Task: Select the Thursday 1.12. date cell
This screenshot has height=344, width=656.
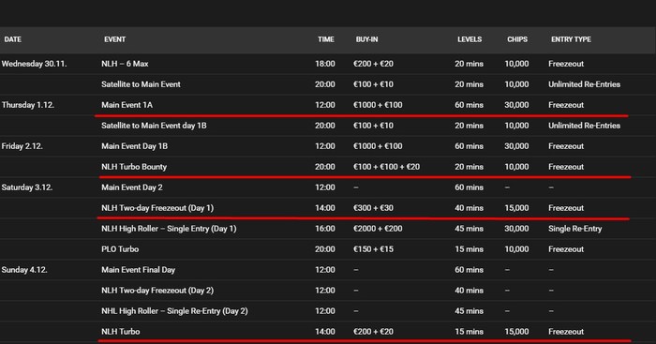Action: [27, 105]
